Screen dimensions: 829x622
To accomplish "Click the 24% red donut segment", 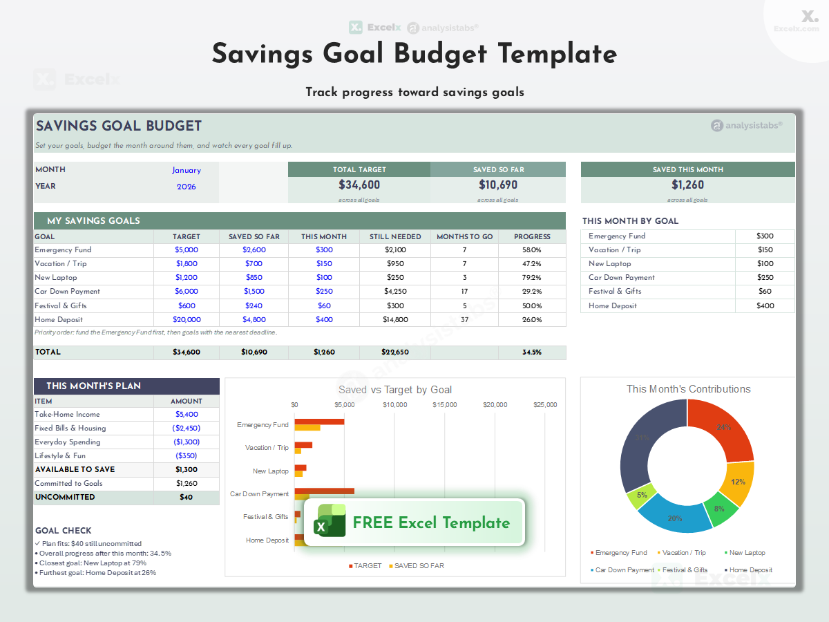I will coord(723,428).
